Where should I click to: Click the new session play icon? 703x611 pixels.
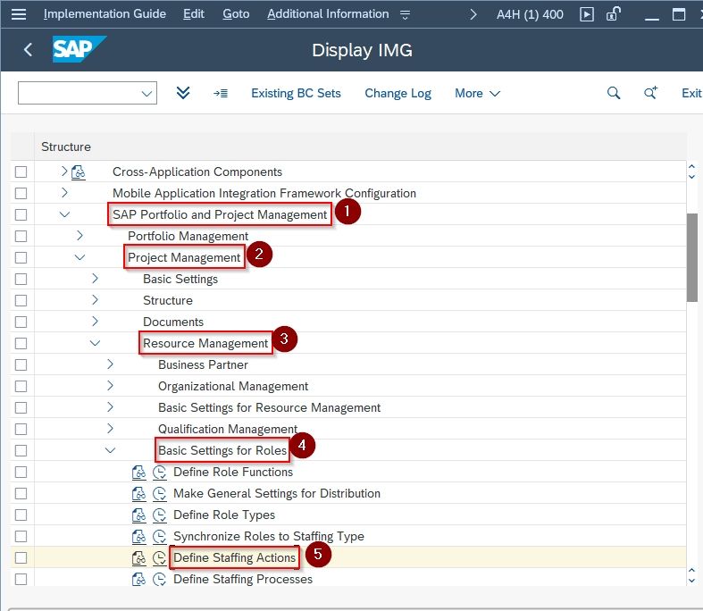[587, 14]
